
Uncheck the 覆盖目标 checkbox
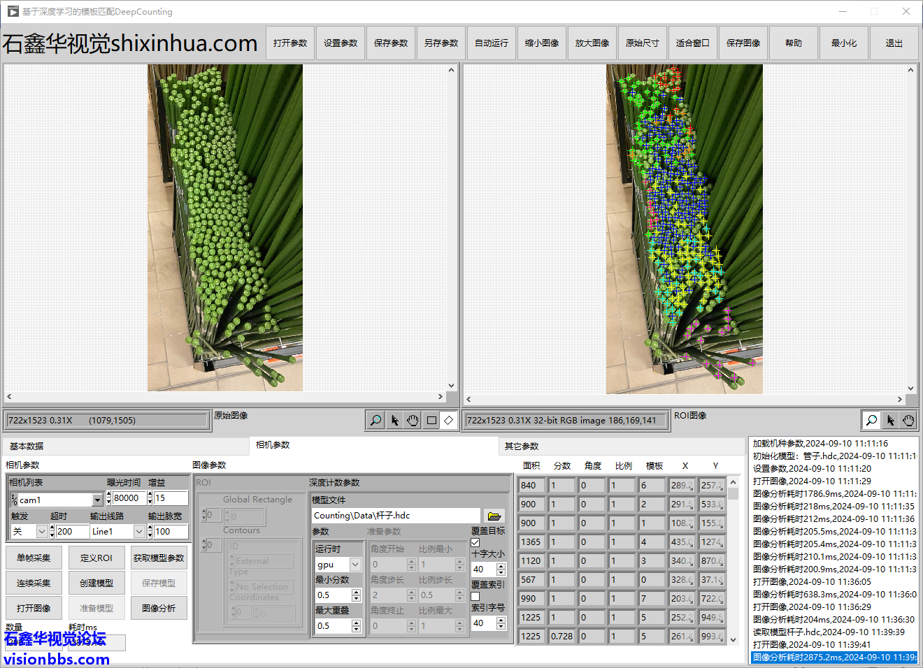coord(475,542)
